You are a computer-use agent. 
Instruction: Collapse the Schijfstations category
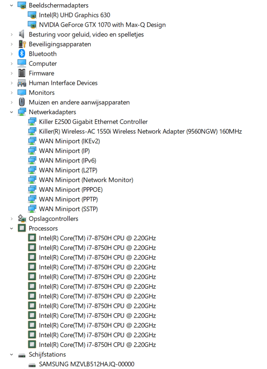[x=12, y=354]
